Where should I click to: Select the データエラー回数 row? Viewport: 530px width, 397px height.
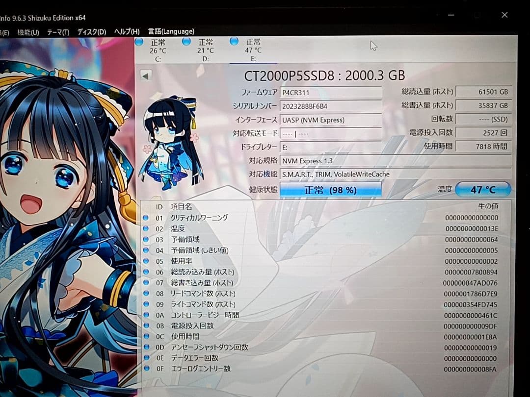[325, 358]
